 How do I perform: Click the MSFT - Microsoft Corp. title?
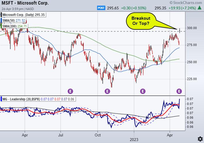click(x=25, y=3)
